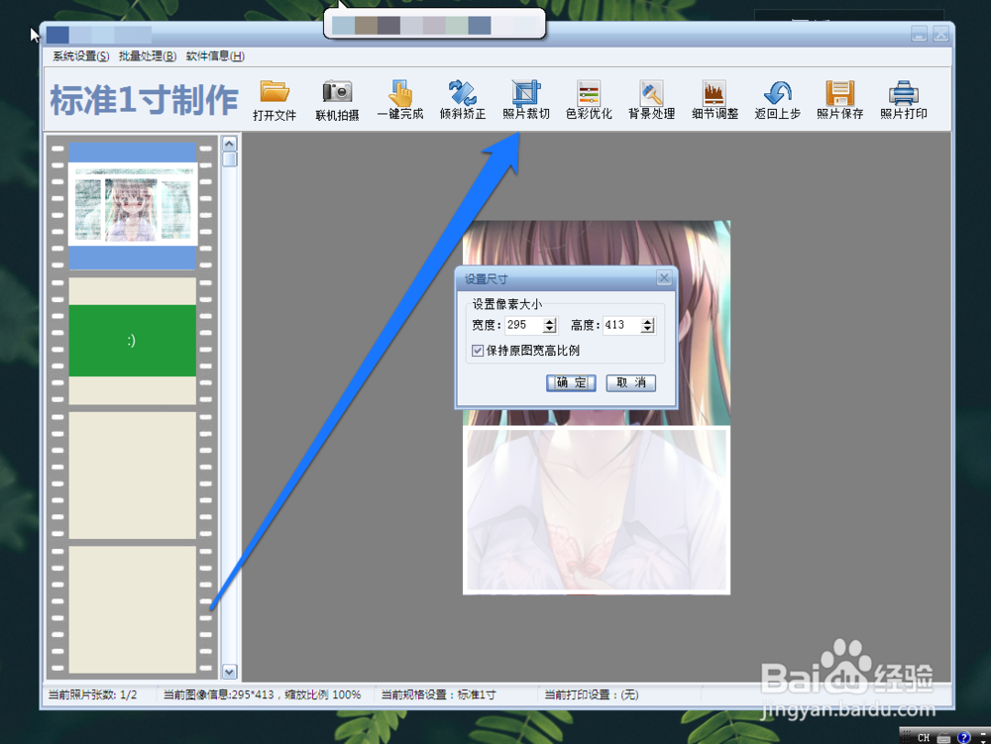The image size is (991, 744).
Task: Open the 软件信息(H) menu
Action: 215,56
